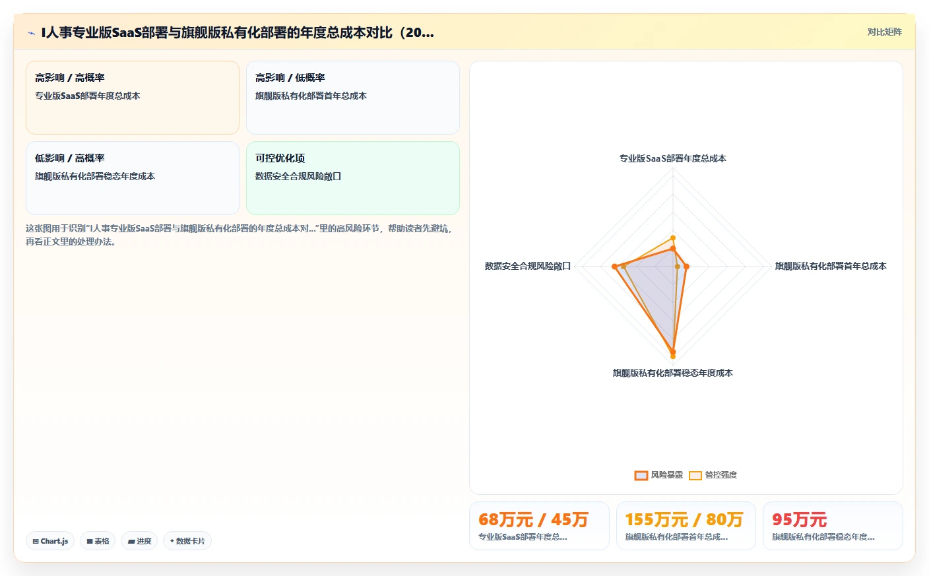Select the 进度 chip

click(139, 541)
